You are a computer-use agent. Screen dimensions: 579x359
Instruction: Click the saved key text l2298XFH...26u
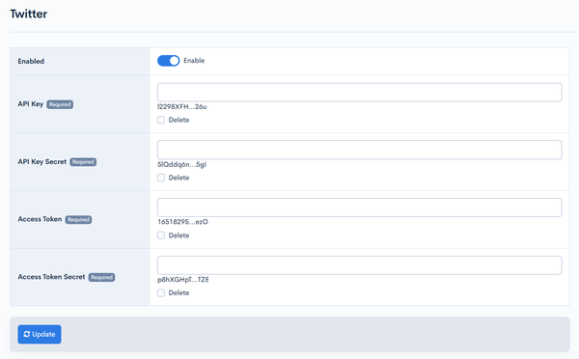(x=182, y=107)
